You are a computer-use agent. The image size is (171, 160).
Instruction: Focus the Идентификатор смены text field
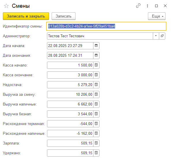106,26
